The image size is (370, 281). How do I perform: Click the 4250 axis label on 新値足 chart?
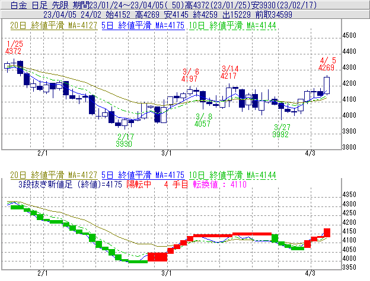pos(349,213)
